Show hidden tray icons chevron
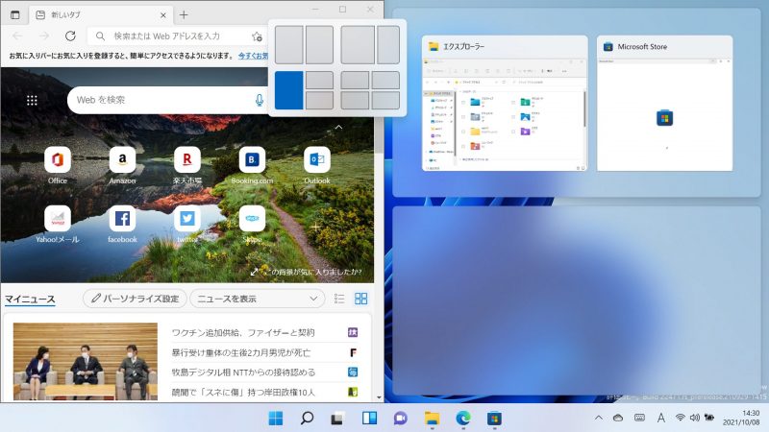The width and height of the screenshot is (769, 432). tap(598, 418)
